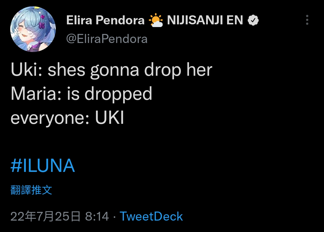Click the 22年7月25日 date stamp
324x232 pixels.
click(45, 216)
